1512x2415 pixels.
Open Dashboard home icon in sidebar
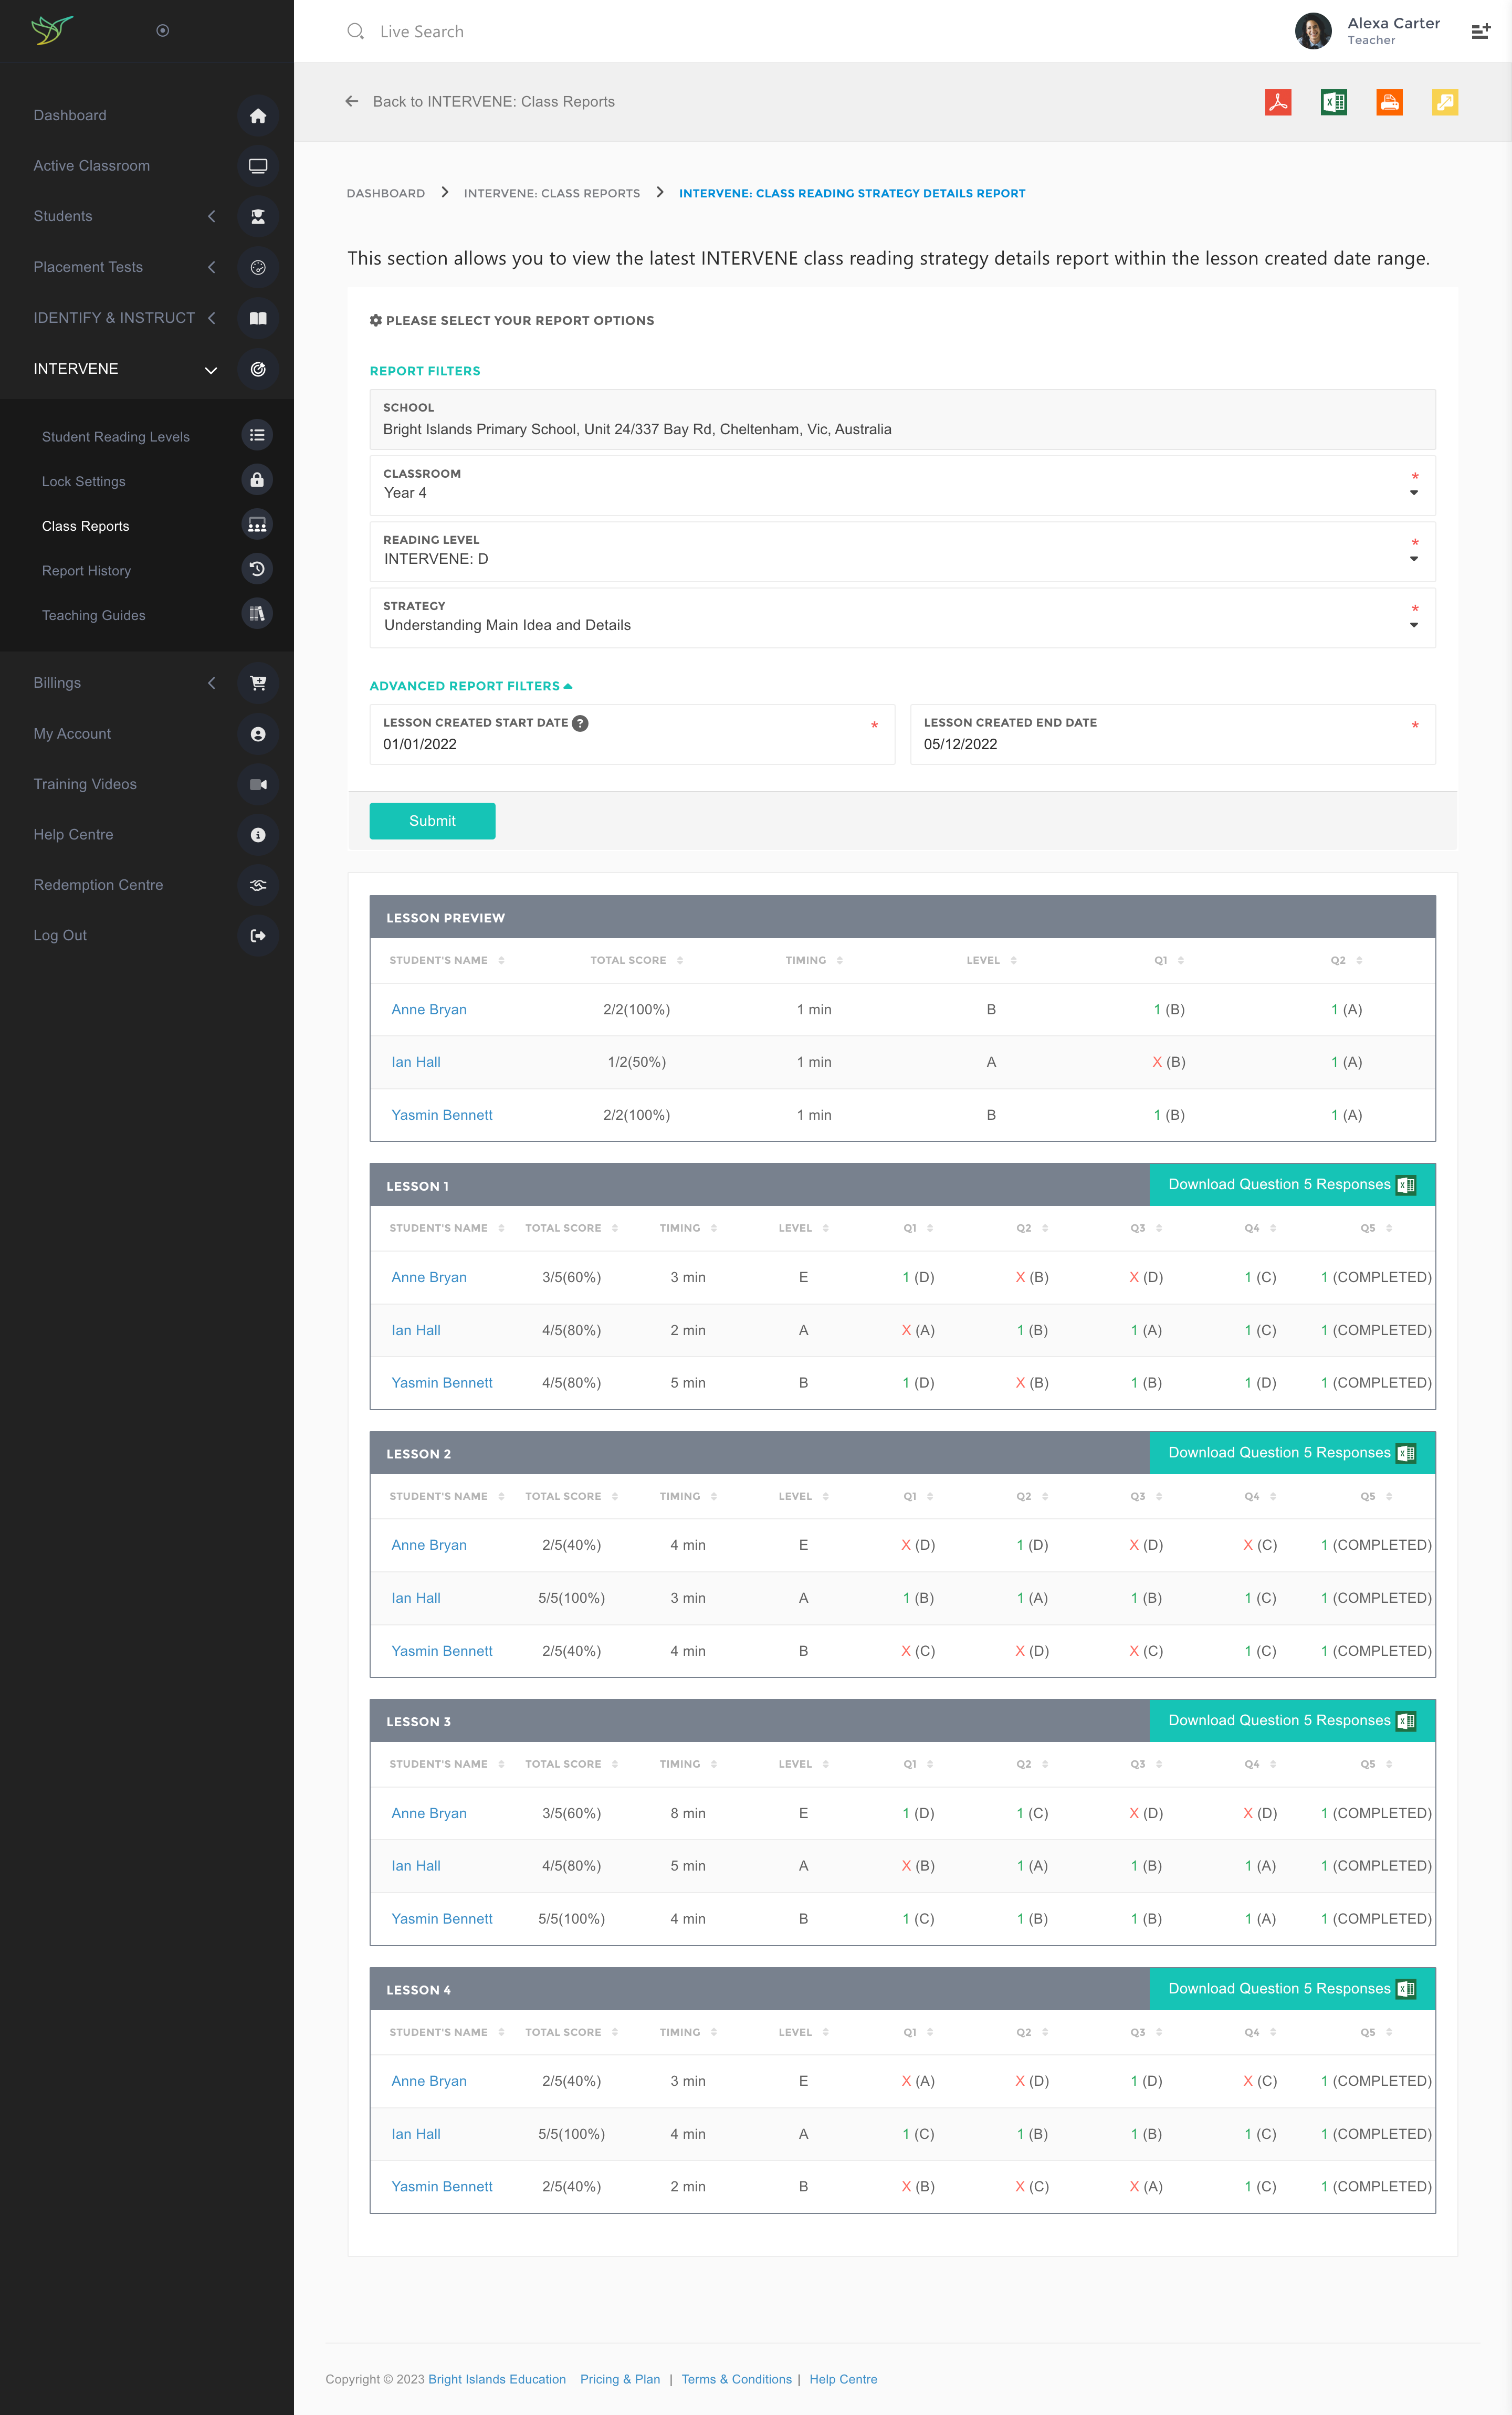coord(257,116)
